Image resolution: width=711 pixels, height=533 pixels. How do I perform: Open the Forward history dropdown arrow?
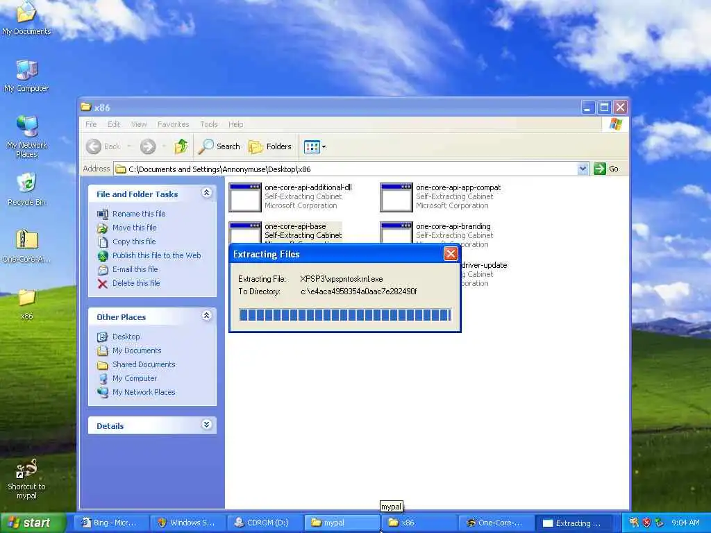click(164, 146)
